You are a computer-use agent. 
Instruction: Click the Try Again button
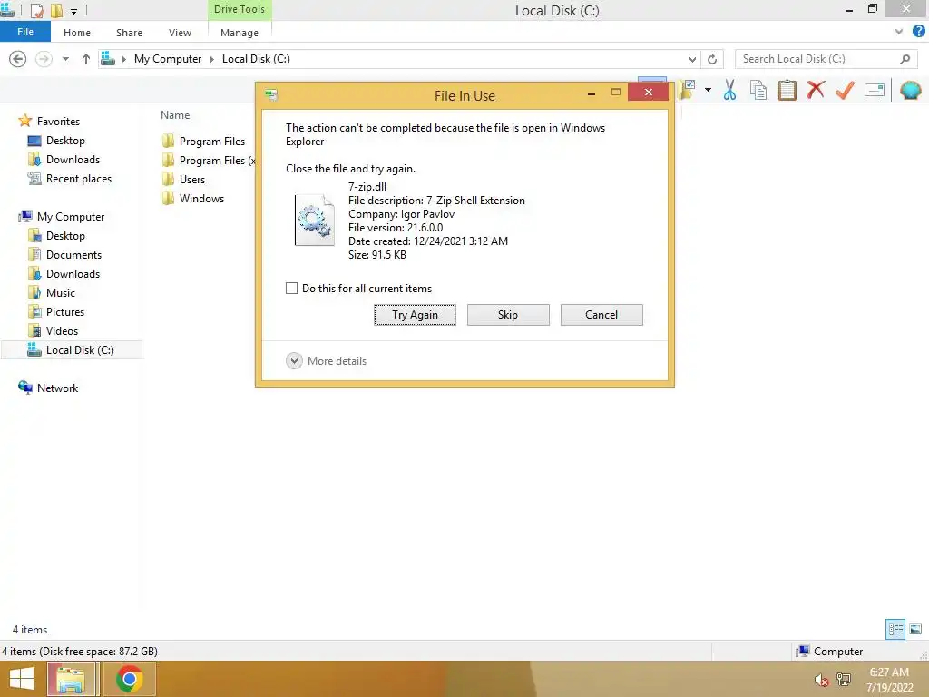tap(415, 315)
